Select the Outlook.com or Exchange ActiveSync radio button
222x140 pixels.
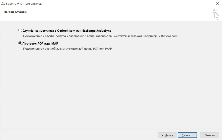pyautogui.click(x=20, y=30)
